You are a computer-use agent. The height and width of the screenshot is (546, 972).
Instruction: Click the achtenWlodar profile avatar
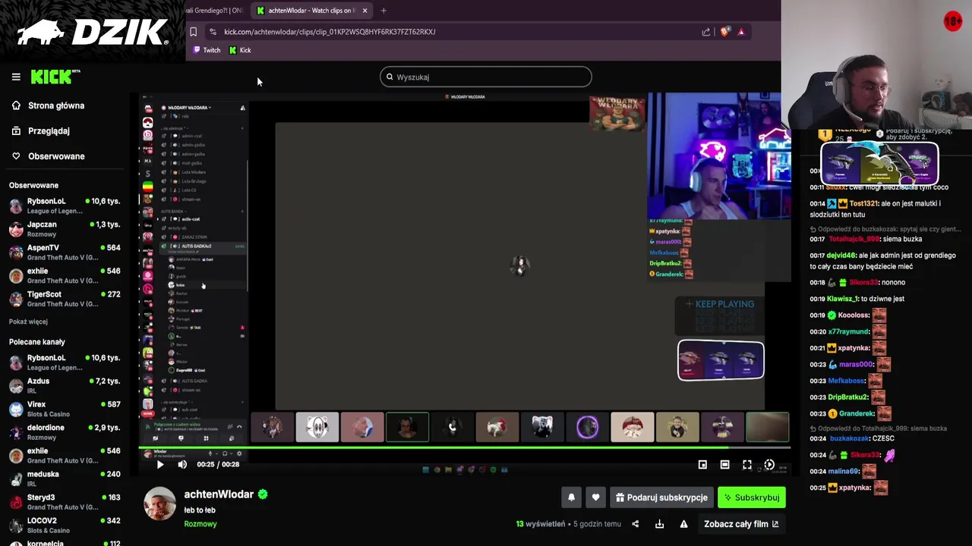pyautogui.click(x=160, y=504)
